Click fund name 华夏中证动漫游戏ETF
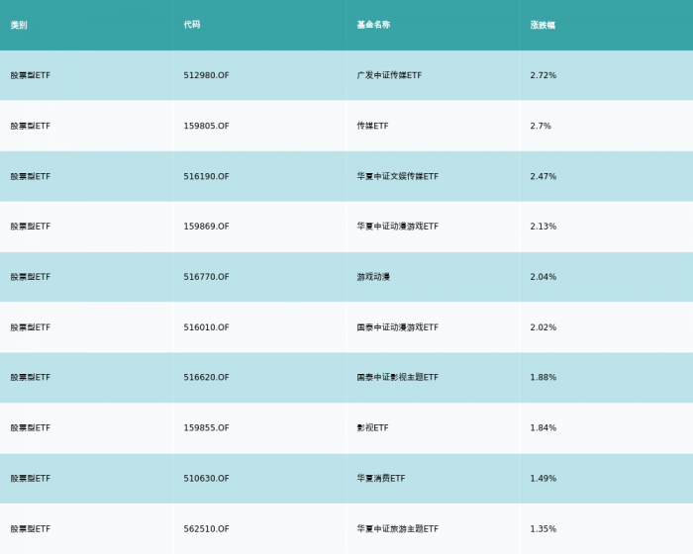693x554 pixels. (398, 227)
